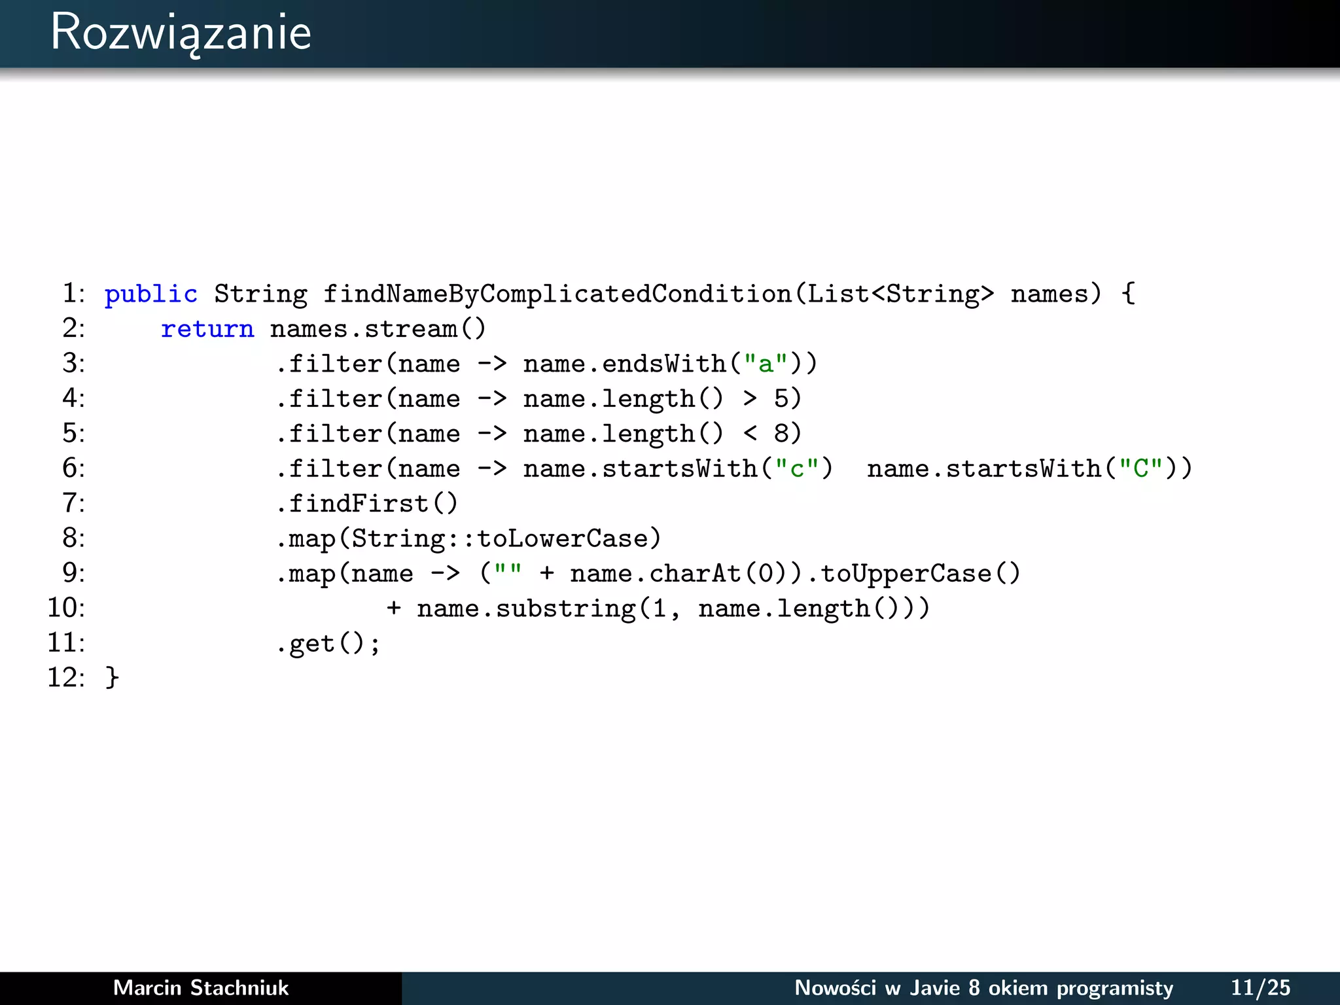The height and width of the screenshot is (1005, 1340).
Task: Click the slide title "Rozwiązanie"
Action: (181, 33)
